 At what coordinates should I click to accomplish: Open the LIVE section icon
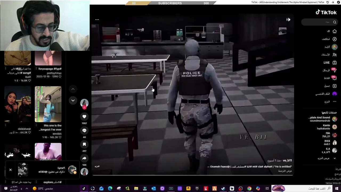coord(335,62)
